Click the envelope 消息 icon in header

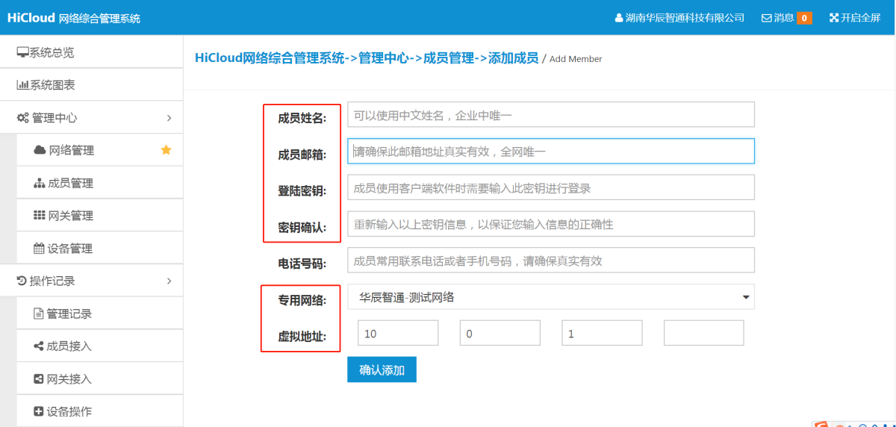[766, 18]
